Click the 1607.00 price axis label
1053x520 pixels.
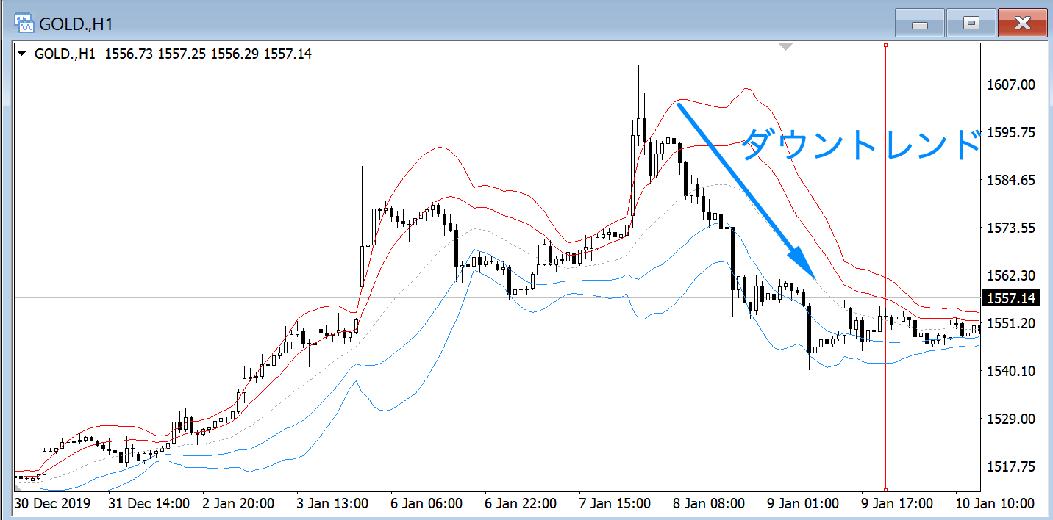[1010, 85]
